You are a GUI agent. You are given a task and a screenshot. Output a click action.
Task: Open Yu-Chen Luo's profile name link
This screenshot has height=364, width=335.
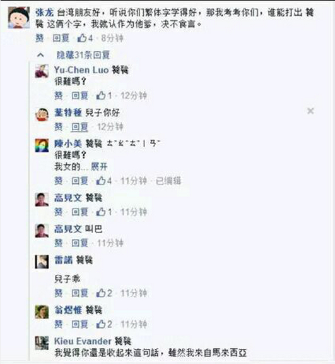pyautogui.click(x=81, y=70)
